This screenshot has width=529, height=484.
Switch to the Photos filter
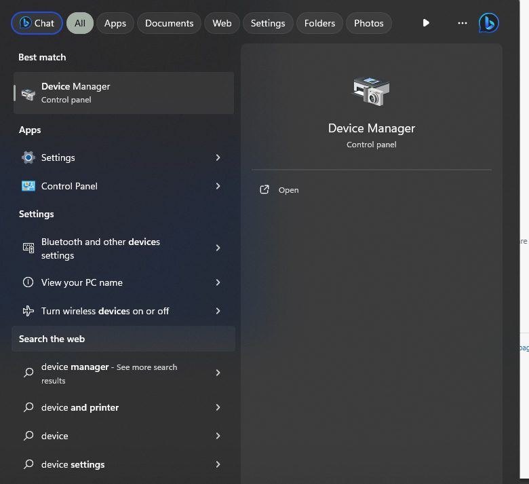(x=369, y=23)
